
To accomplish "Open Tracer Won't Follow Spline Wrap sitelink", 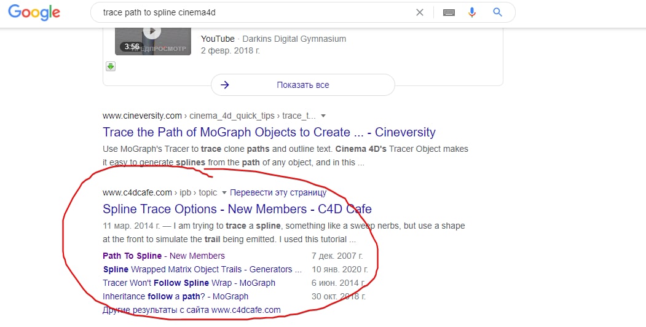I will click(x=189, y=283).
